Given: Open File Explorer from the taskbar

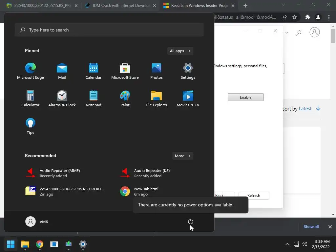Looking at the screenshot, I should click(25, 244).
